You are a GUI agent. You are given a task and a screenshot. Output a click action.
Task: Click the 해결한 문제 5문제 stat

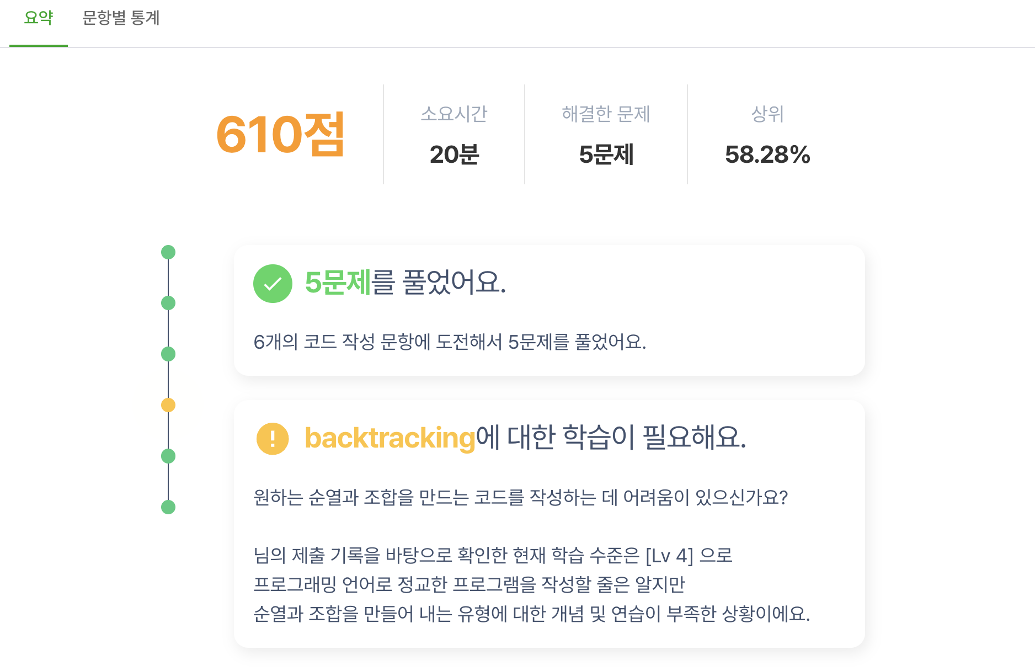[606, 135]
